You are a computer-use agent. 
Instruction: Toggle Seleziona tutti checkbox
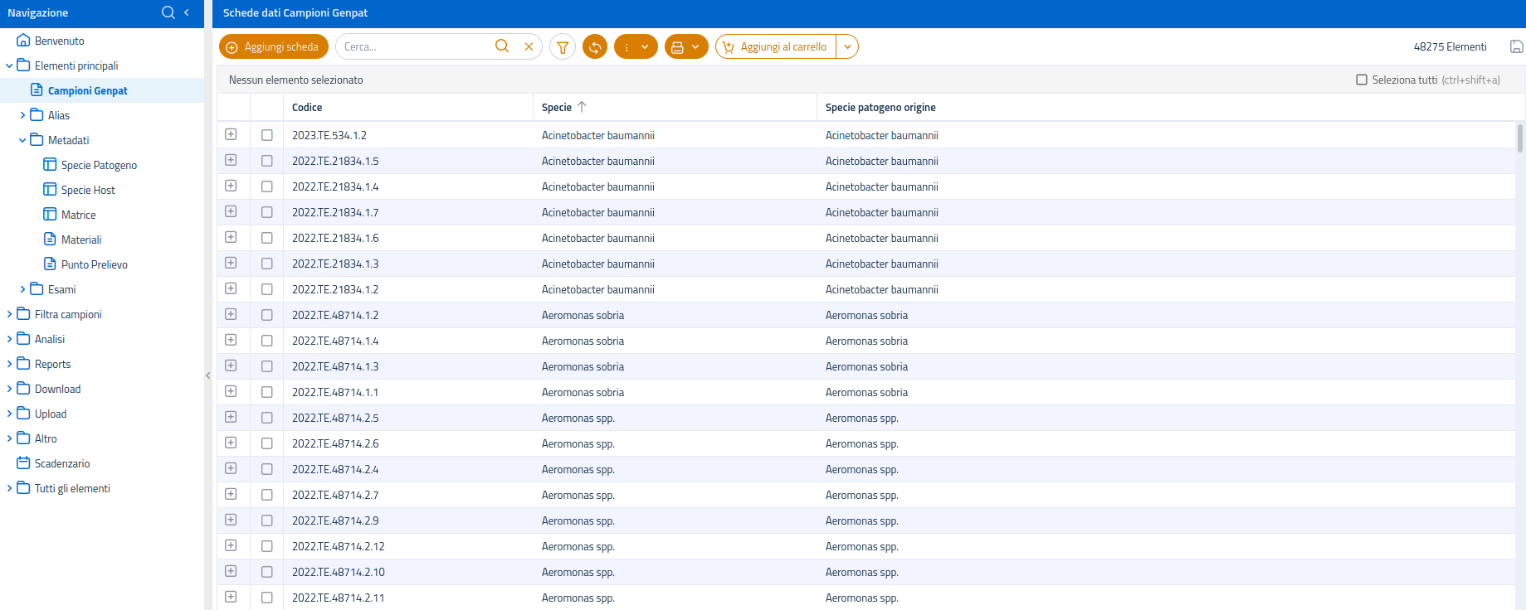[x=1362, y=80]
